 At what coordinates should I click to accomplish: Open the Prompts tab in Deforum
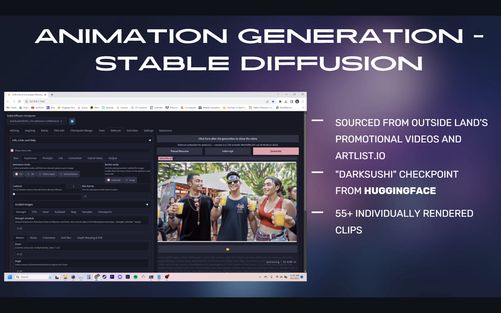pos(47,158)
